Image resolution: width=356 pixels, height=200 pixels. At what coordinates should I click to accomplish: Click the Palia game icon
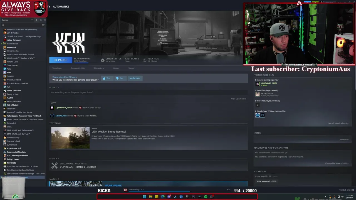5,69
